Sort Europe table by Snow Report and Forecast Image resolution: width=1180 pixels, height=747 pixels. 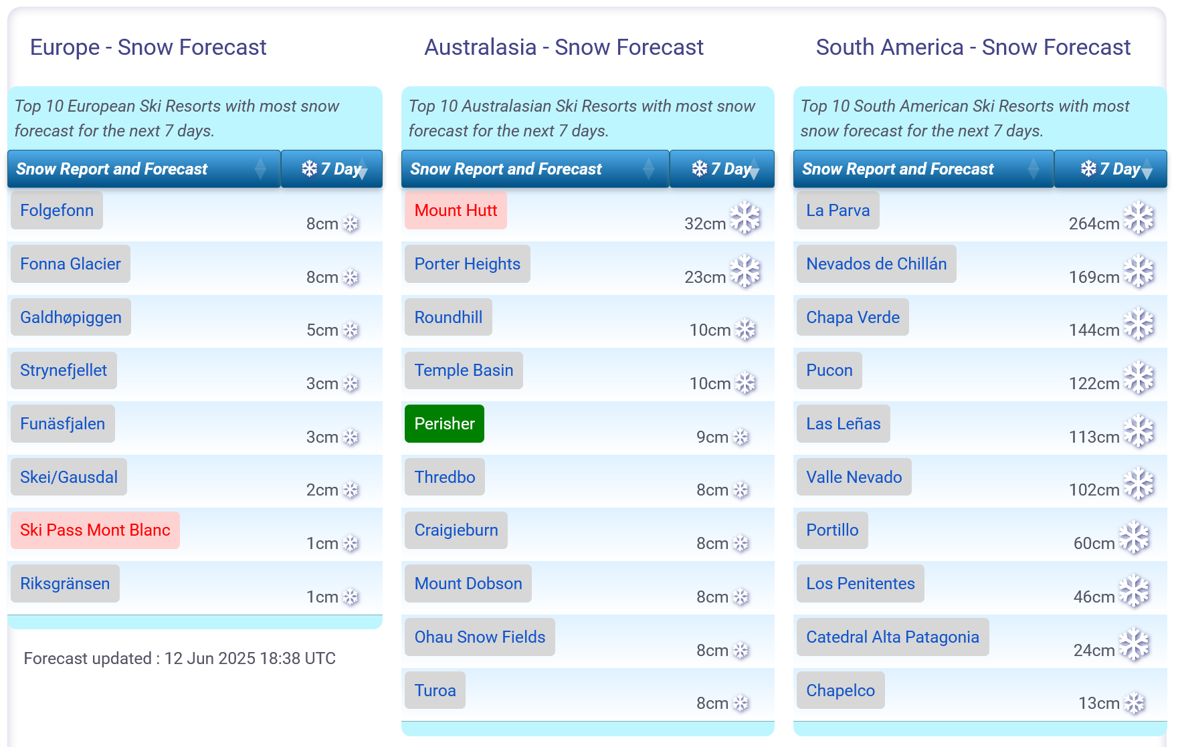click(x=144, y=169)
